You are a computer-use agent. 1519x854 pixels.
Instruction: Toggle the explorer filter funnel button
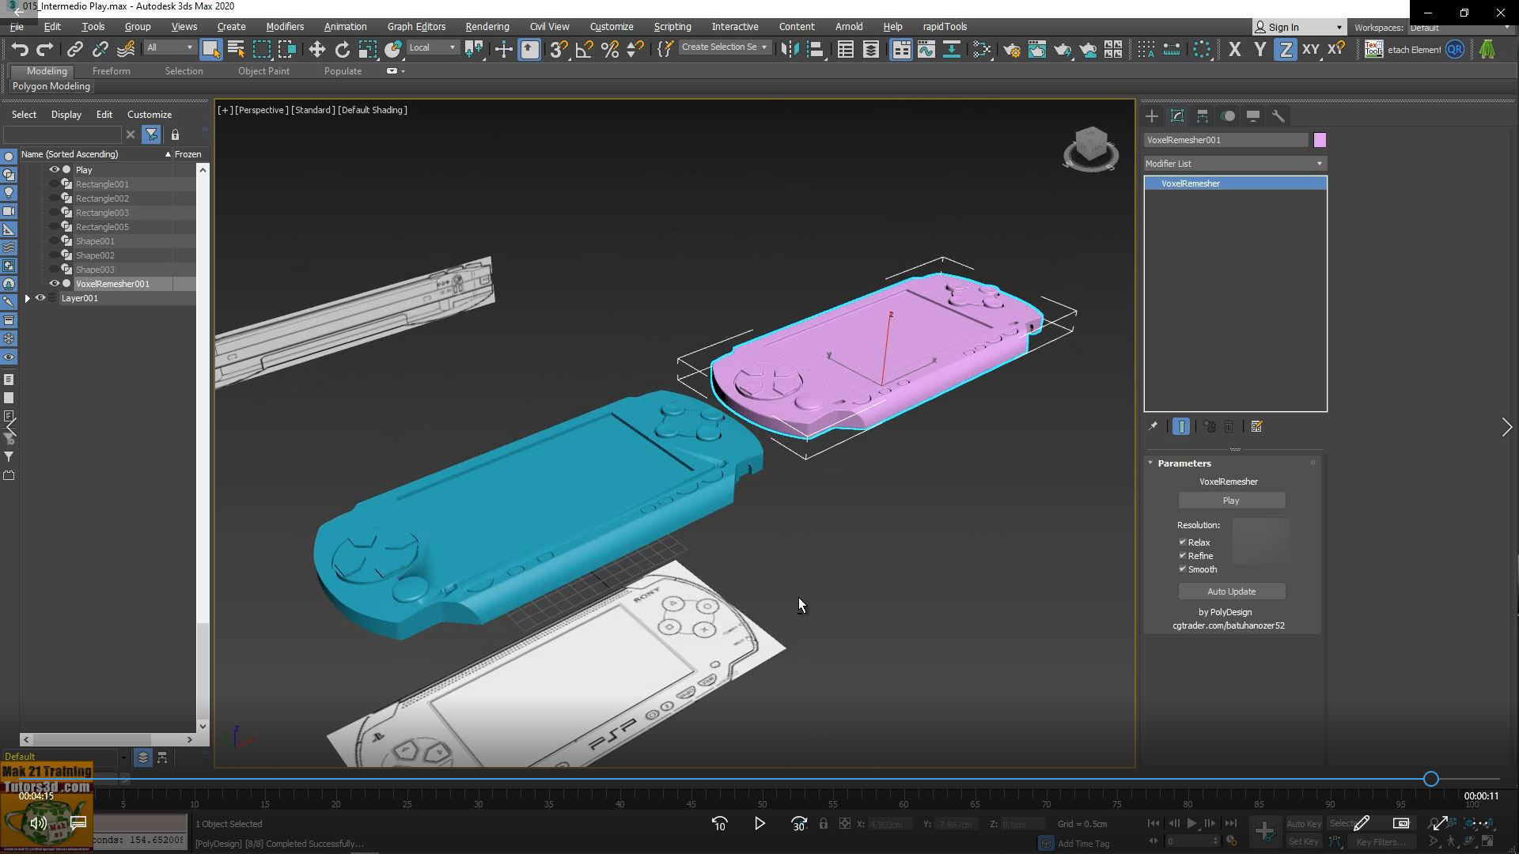[x=151, y=135]
